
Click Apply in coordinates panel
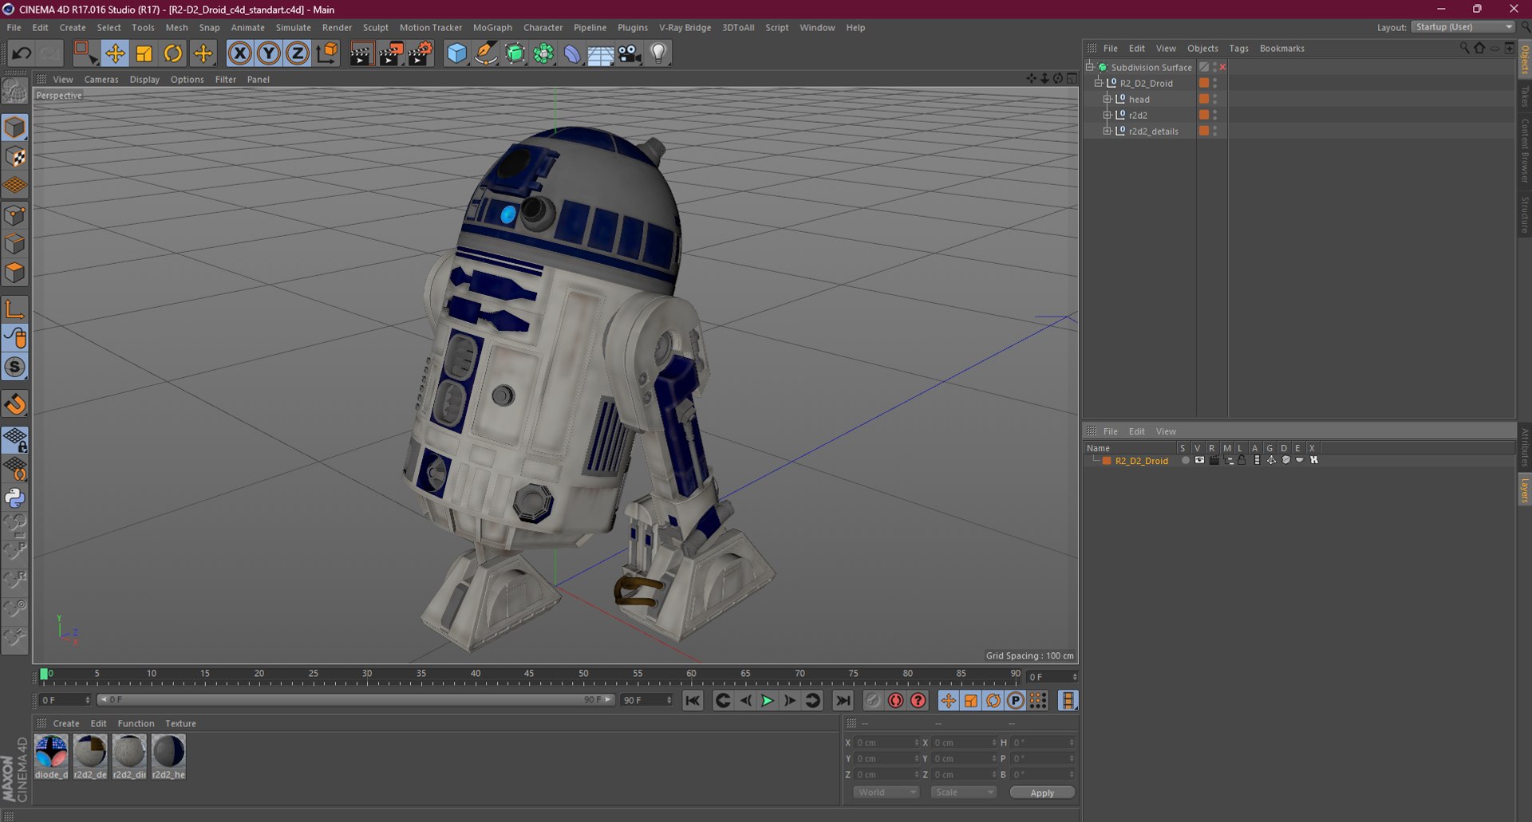[1042, 793]
